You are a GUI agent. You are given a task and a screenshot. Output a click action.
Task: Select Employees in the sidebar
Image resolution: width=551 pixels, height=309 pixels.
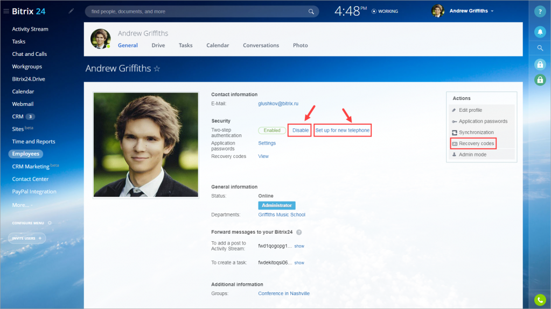coord(26,154)
